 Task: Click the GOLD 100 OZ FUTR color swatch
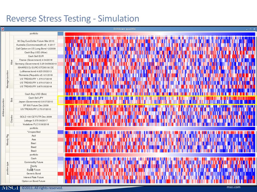[x=60, y=117]
